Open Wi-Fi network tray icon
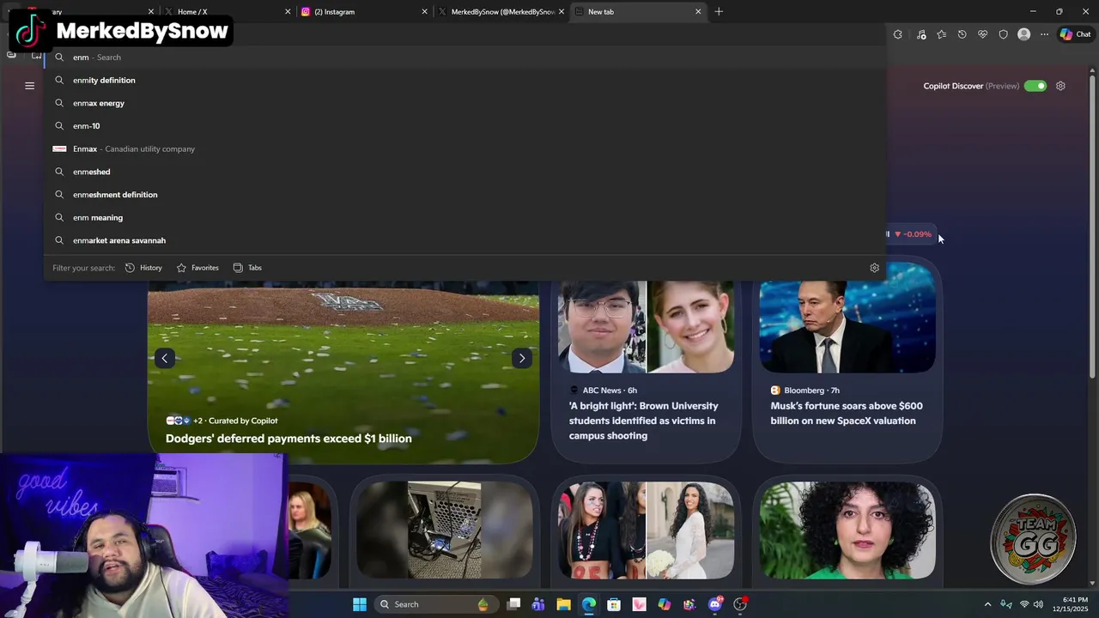Viewport: 1099px width, 618px height. (1023, 604)
